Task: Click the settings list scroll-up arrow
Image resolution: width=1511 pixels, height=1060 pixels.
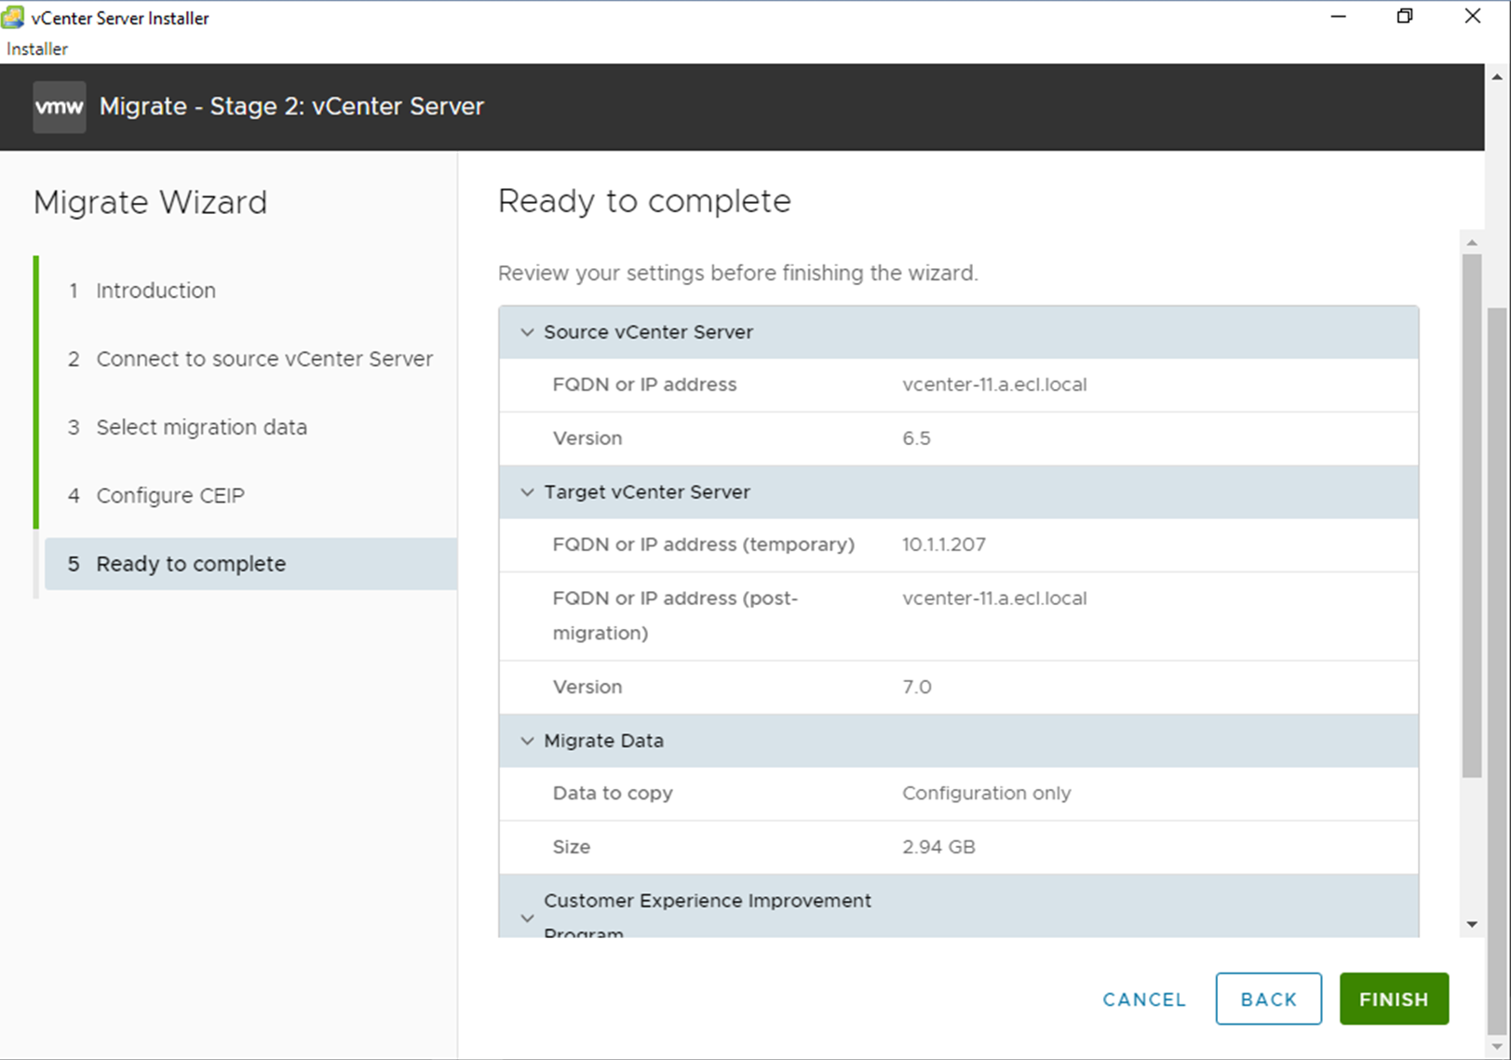Action: click(x=1472, y=243)
